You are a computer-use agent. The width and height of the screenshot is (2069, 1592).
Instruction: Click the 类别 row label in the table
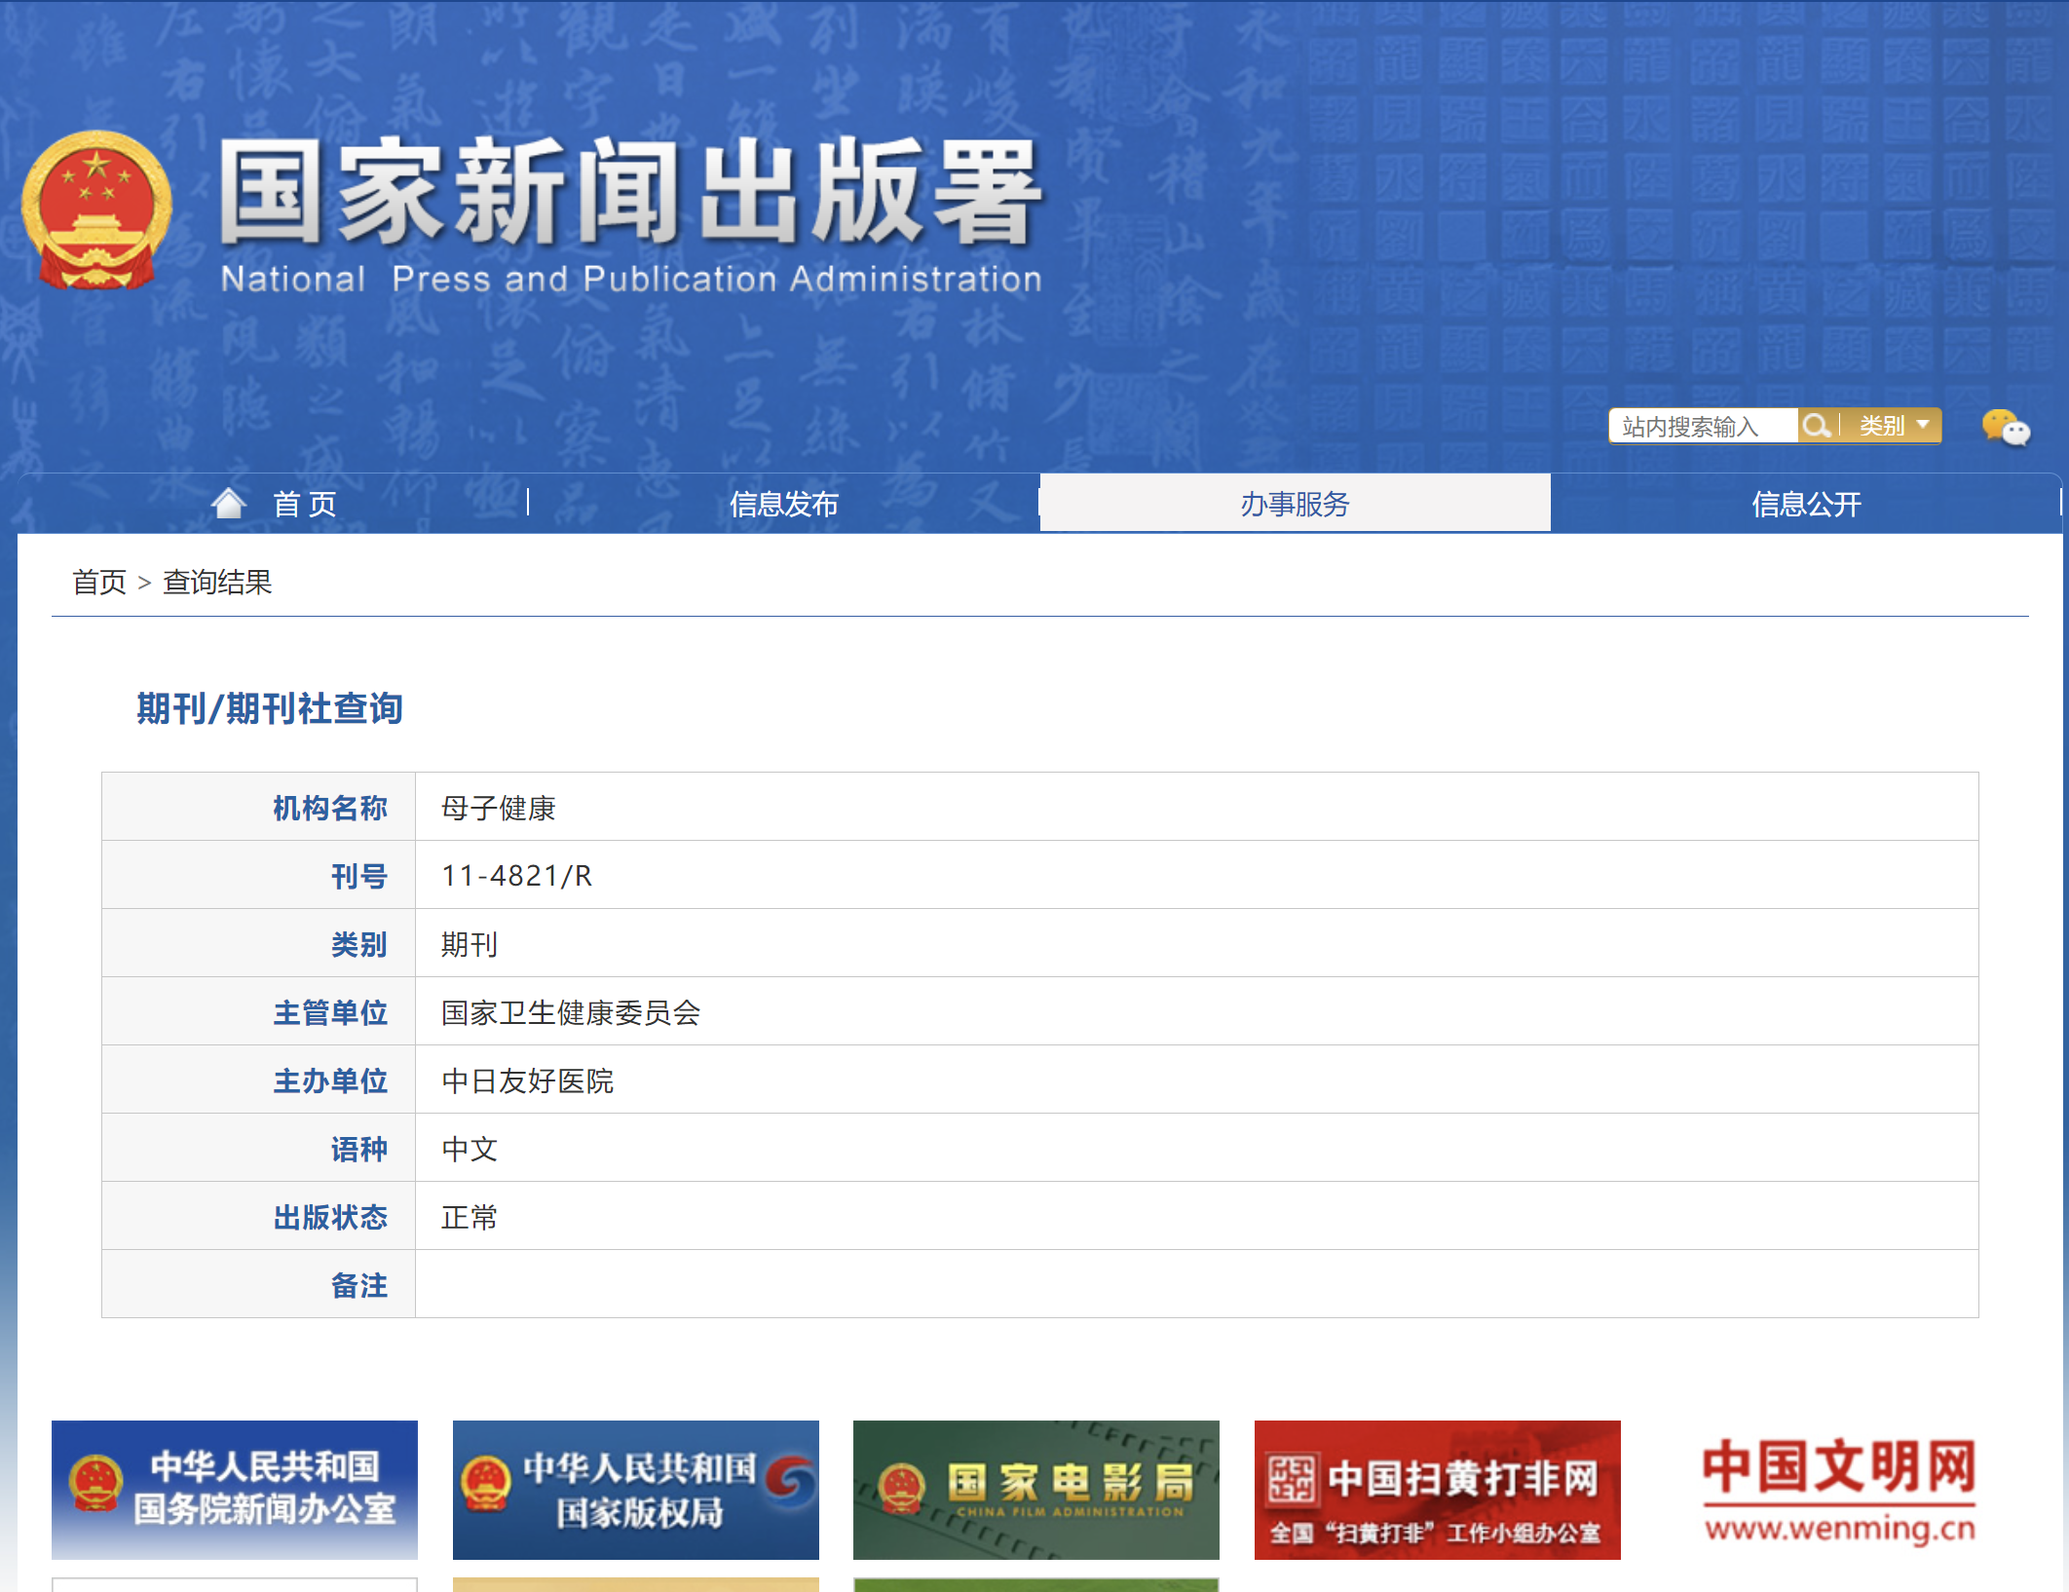[359, 944]
